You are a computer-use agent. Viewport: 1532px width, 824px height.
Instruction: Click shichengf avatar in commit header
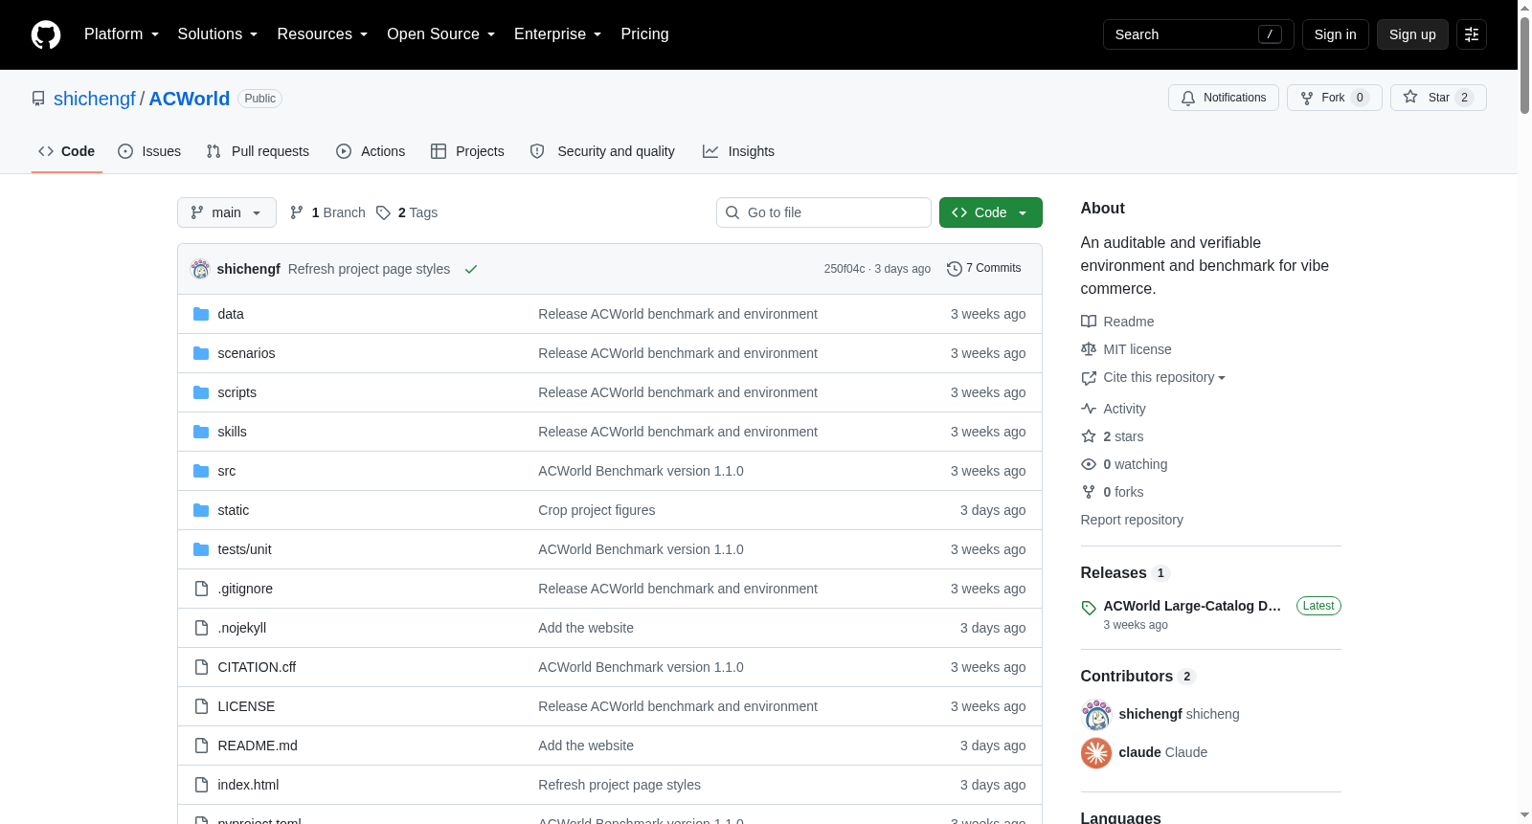pyautogui.click(x=200, y=269)
